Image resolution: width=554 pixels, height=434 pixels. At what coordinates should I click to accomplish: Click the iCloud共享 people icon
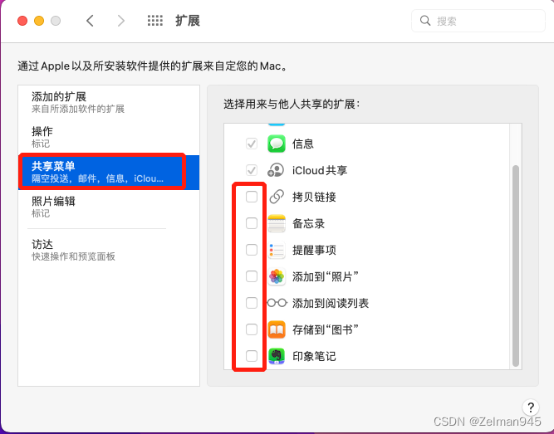276,170
